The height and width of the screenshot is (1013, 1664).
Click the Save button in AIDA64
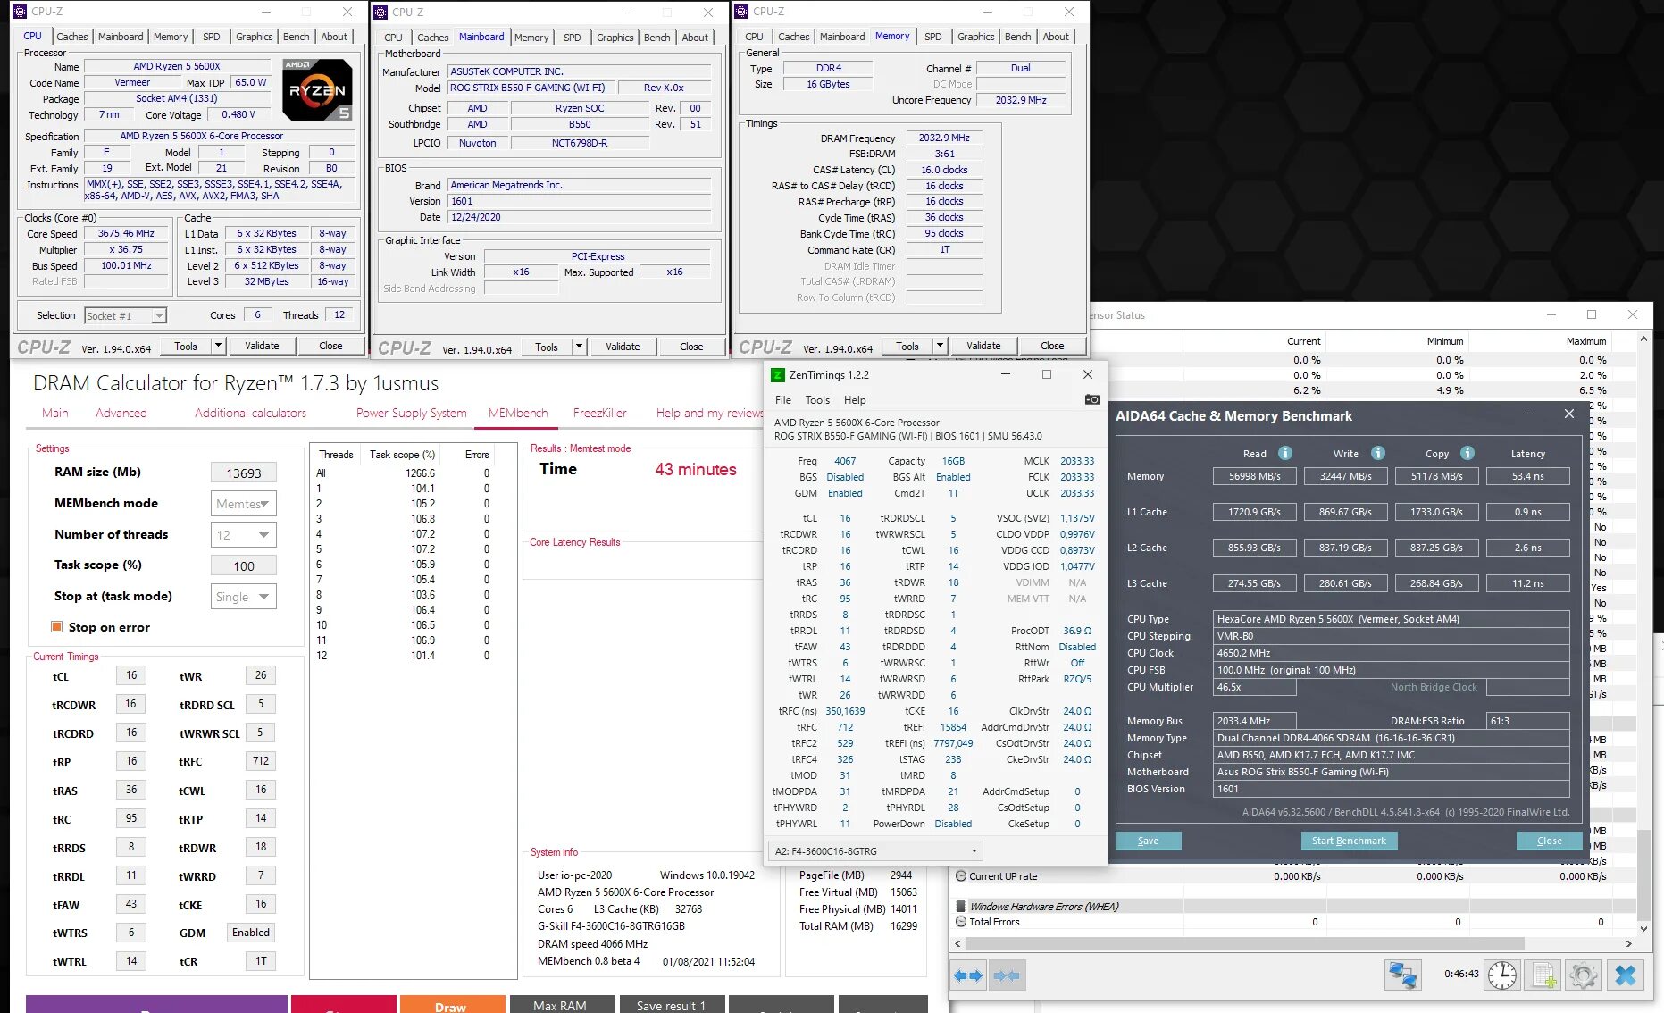pyautogui.click(x=1148, y=841)
